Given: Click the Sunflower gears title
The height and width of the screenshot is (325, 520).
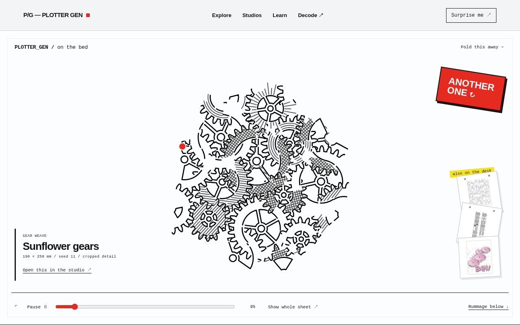Looking at the screenshot, I should [61, 246].
